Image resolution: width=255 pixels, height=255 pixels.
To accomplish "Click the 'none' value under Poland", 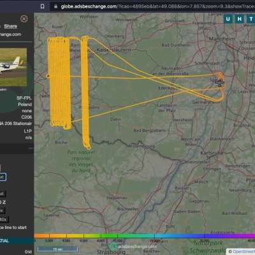I will (27, 111).
